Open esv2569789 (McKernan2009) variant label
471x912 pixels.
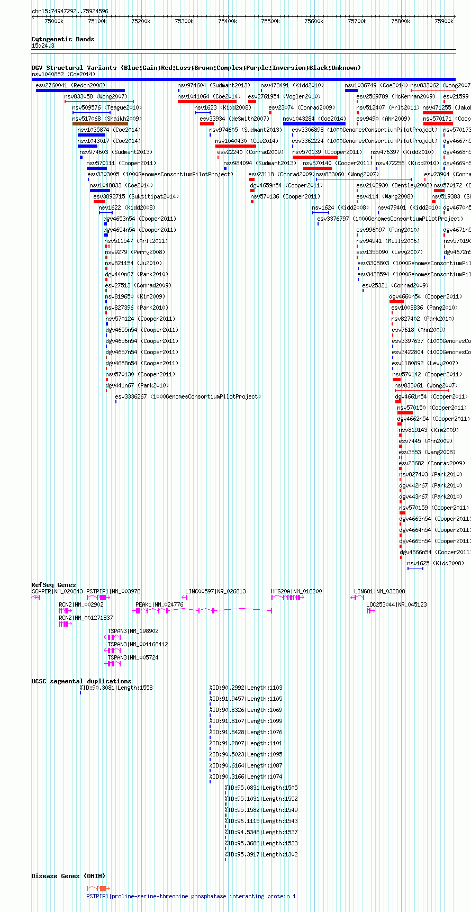pyautogui.click(x=396, y=96)
